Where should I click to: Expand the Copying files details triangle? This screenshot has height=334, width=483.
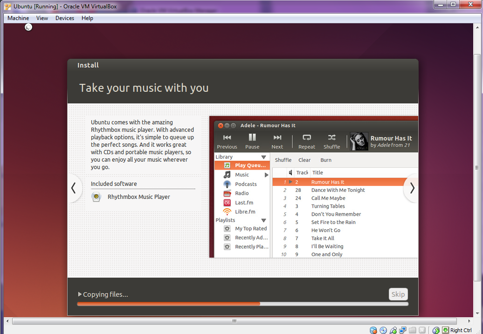80,294
